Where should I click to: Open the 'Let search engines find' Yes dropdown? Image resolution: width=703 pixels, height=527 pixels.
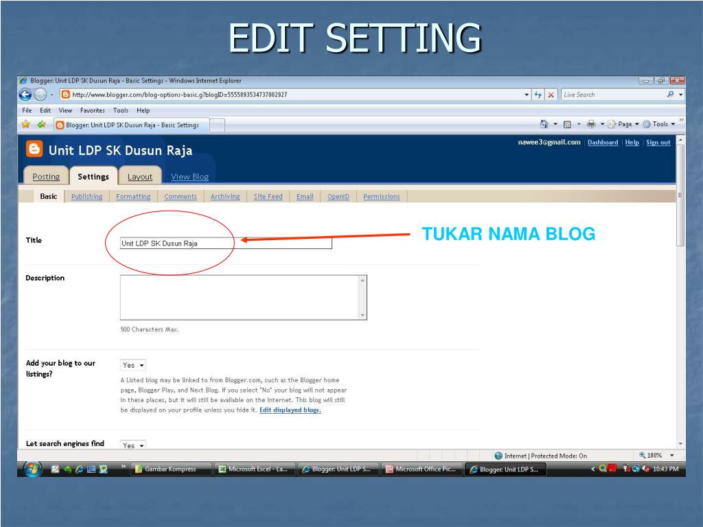(x=133, y=445)
